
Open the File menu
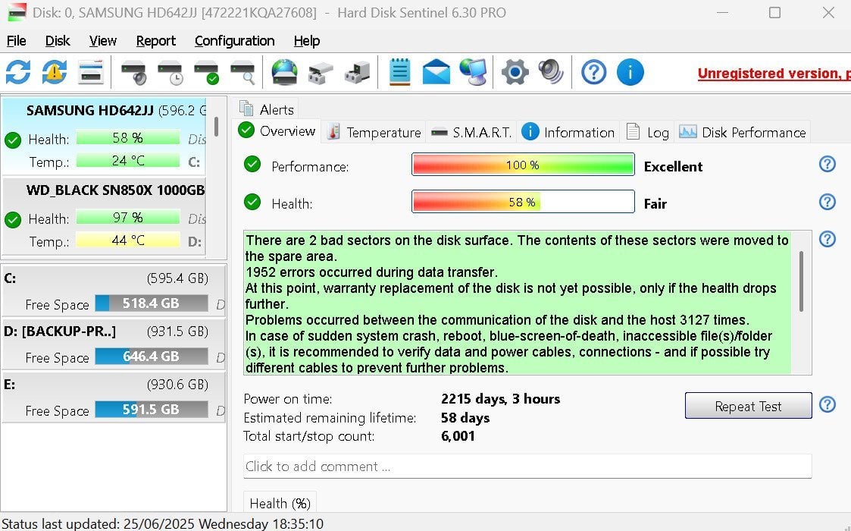coord(16,41)
